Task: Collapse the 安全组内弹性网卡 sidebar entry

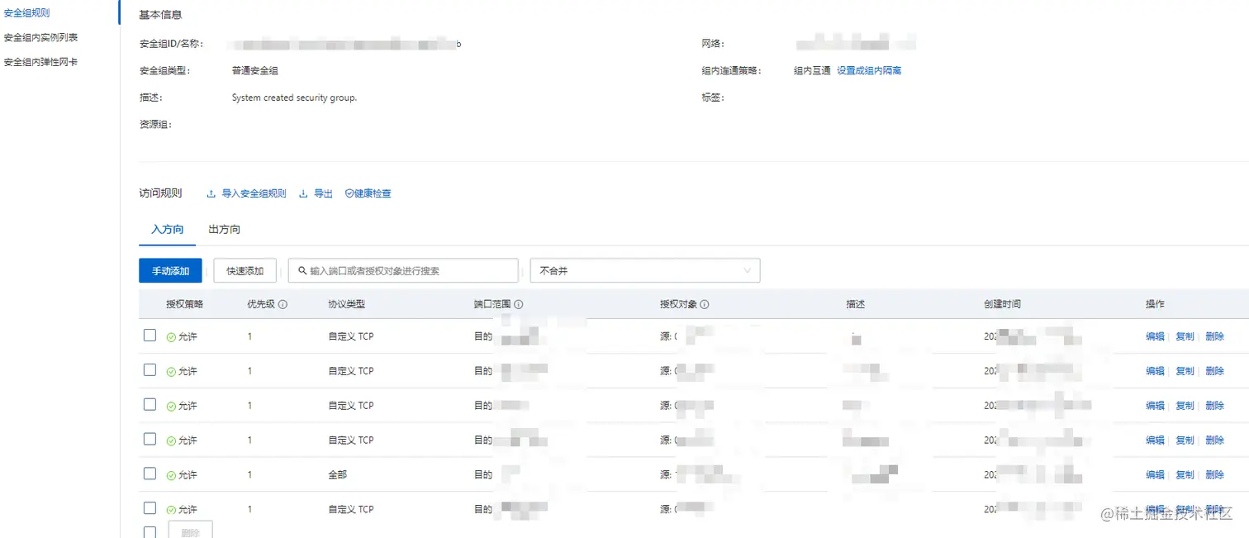Action: point(40,61)
